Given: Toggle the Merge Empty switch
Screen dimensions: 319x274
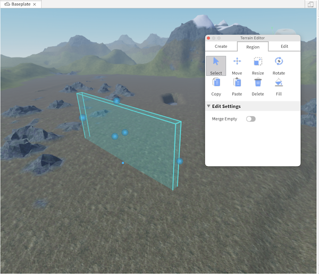Looking at the screenshot, I should pyautogui.click(x=250, y=119).
